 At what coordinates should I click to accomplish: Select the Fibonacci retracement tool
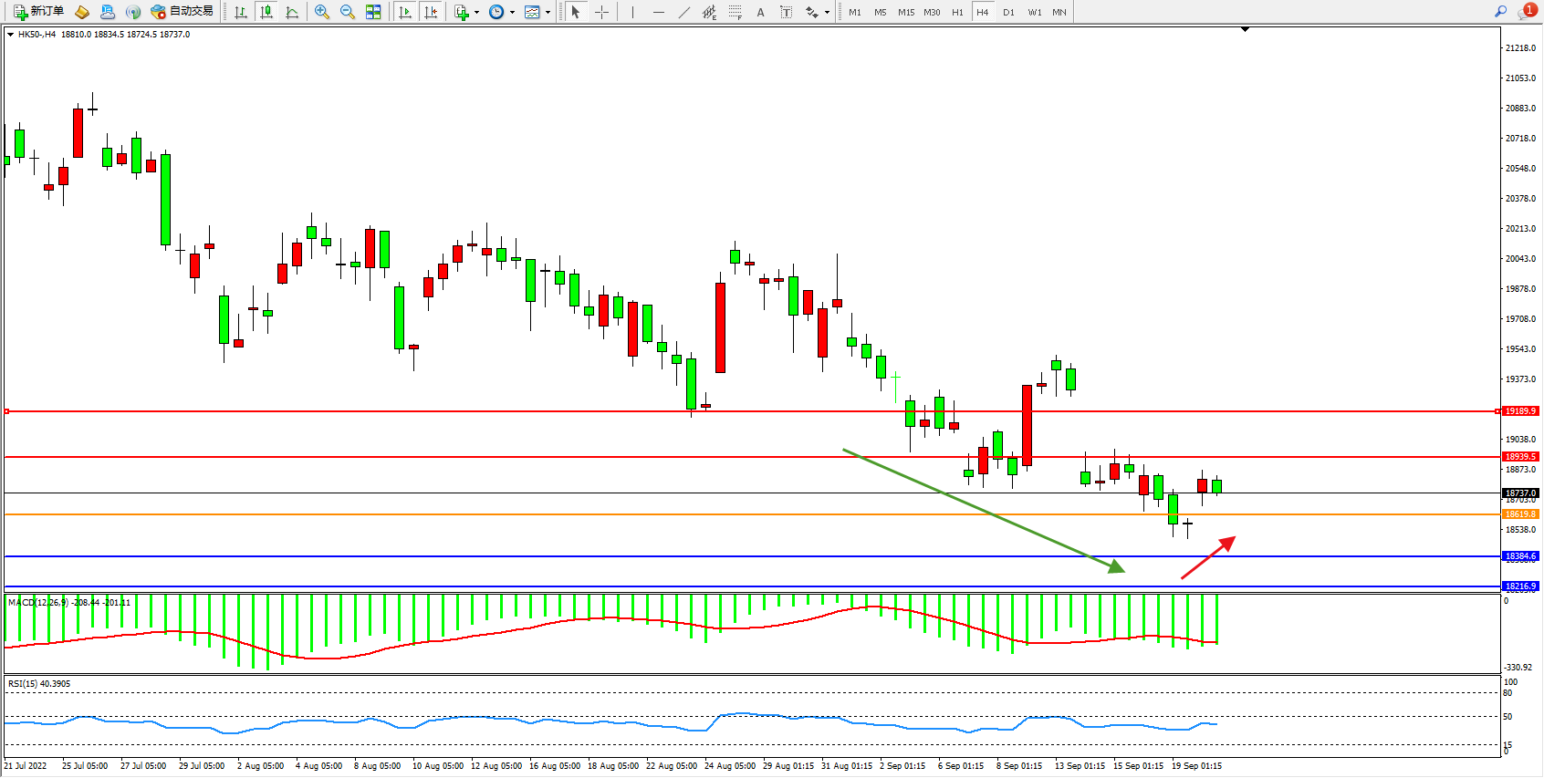click(735, 12)
